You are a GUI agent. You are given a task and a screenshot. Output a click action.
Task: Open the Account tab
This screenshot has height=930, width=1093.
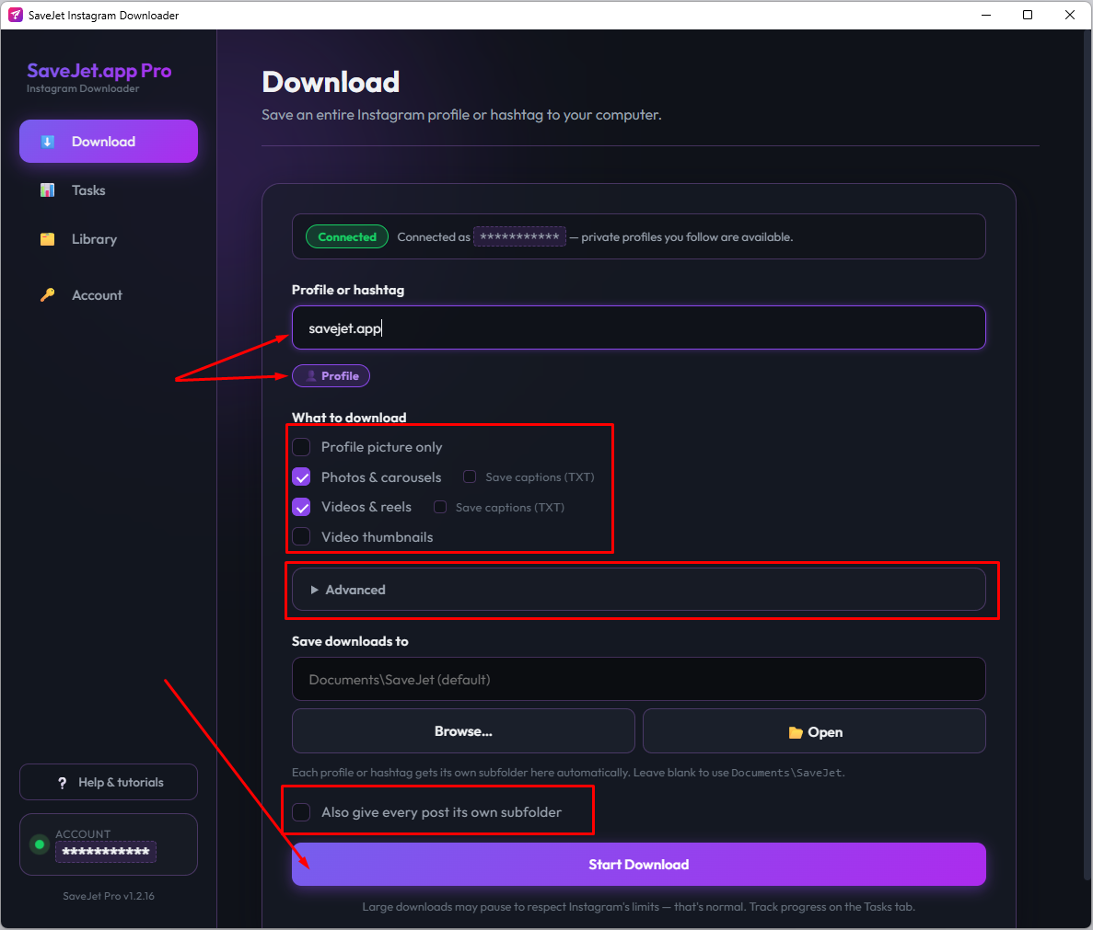point(109,294)
